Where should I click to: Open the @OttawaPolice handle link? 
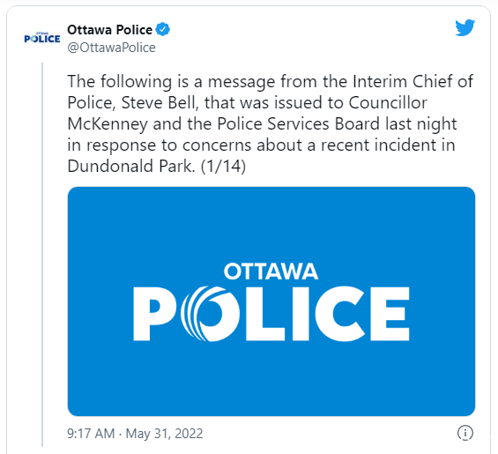(x=111, y=48)
